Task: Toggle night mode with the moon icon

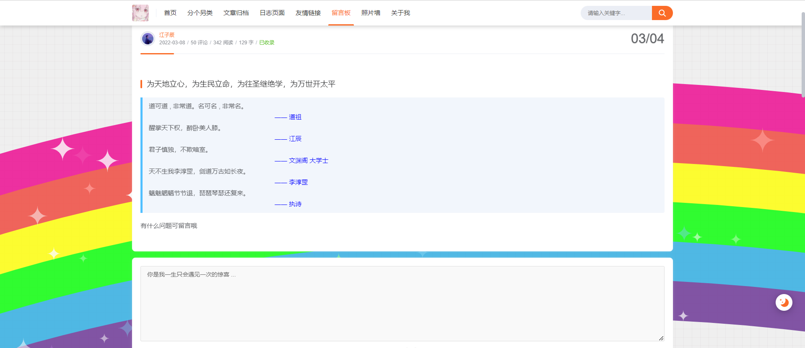Action: (x=784, y=302)
